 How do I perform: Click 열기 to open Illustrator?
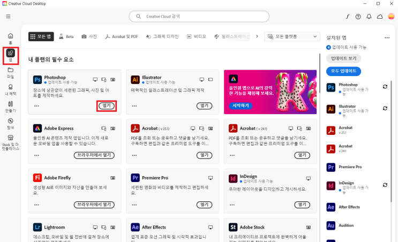(204, 106)
